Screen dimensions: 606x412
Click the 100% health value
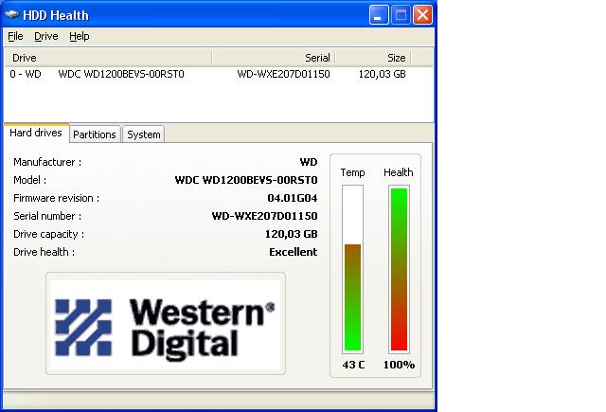click(399, 365)
